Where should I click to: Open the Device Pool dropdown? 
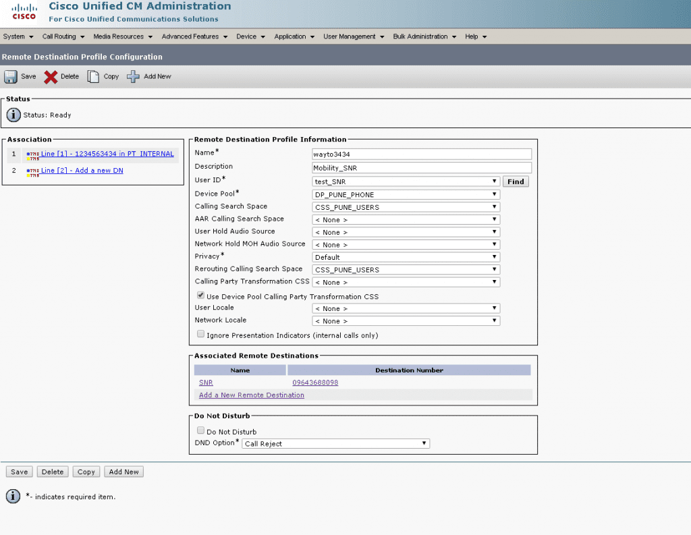(495, 194)
